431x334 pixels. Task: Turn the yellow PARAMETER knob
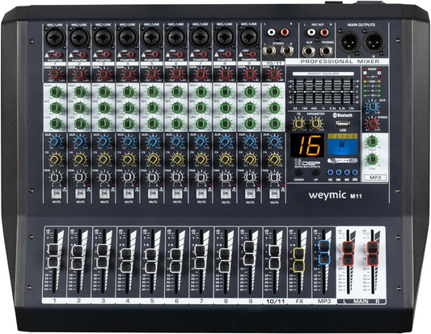point(316,124)
